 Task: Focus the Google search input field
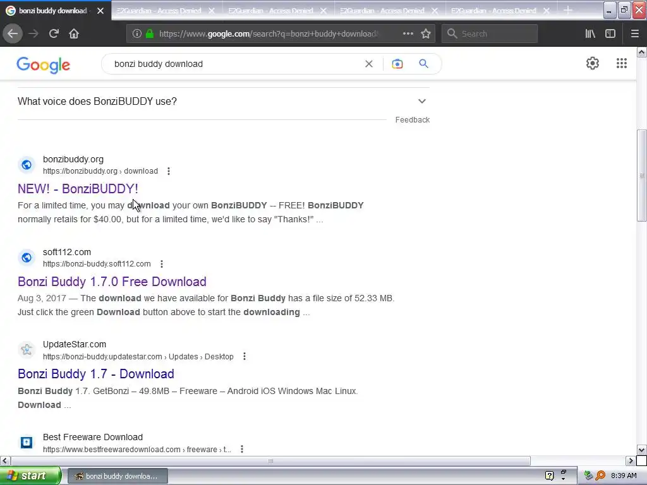tap(235, 64)
